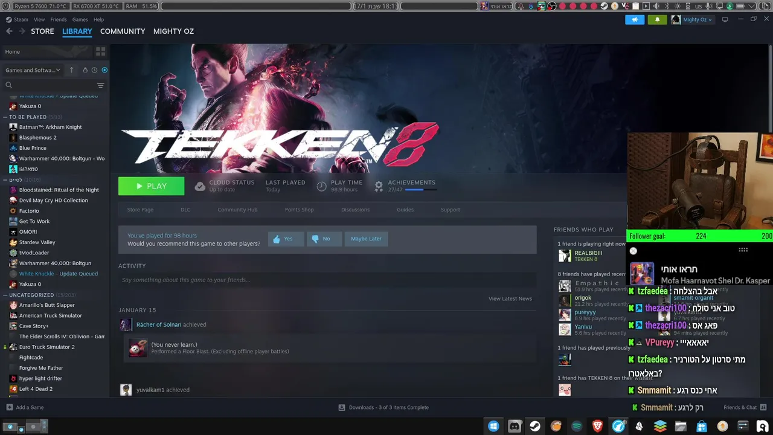Click REALBIGIII in friends playing now

(x=588, y=253)
